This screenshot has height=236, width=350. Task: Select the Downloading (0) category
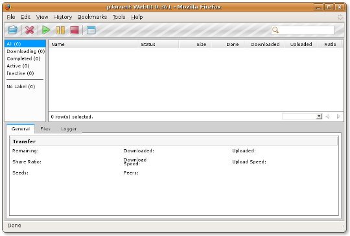26,51
